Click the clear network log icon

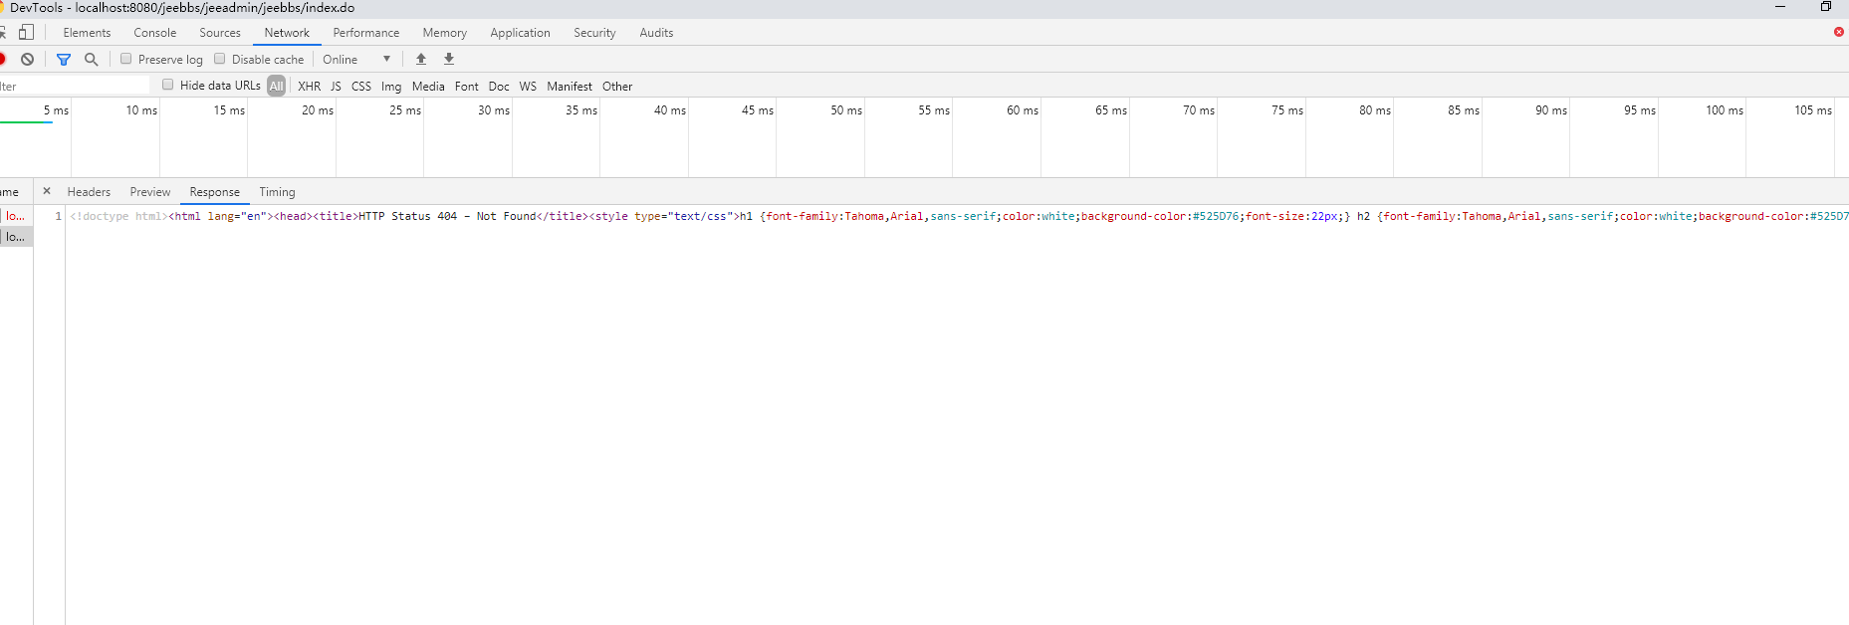pos(28,60)
